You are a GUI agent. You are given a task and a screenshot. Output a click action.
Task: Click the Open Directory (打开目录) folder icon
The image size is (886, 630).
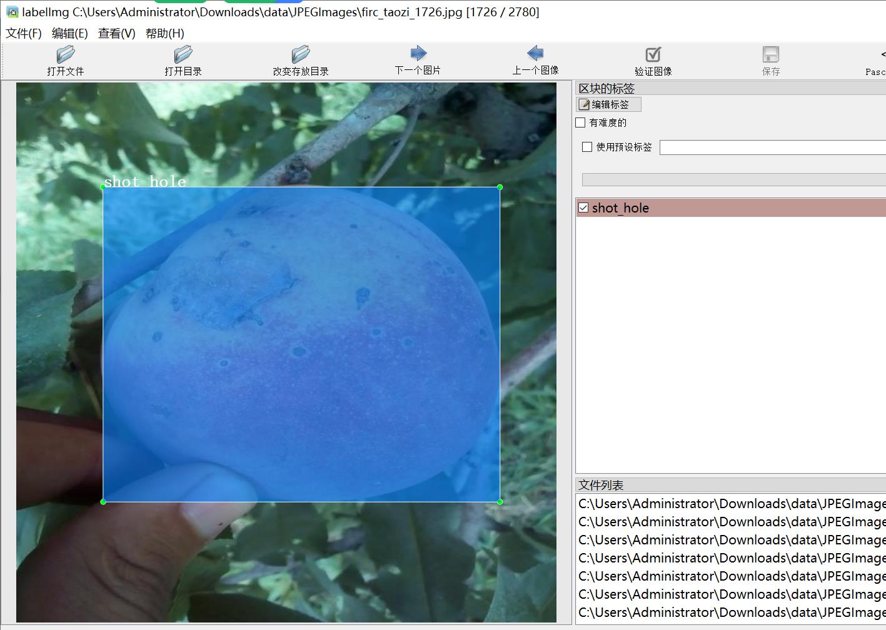tap(183, 54)
